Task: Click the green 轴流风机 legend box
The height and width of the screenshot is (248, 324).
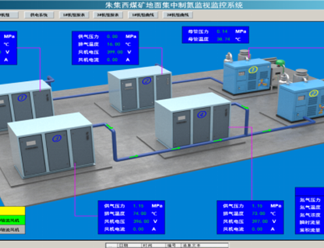Action: point(12,220)
